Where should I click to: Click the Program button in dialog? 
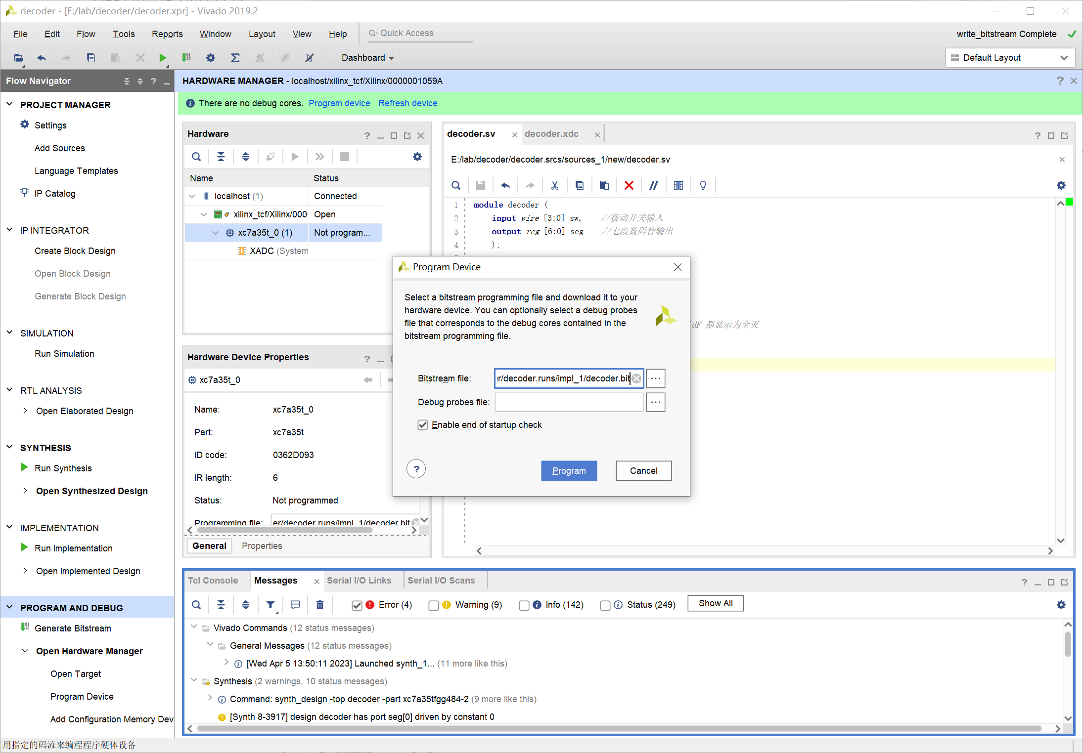coord(569,471)
